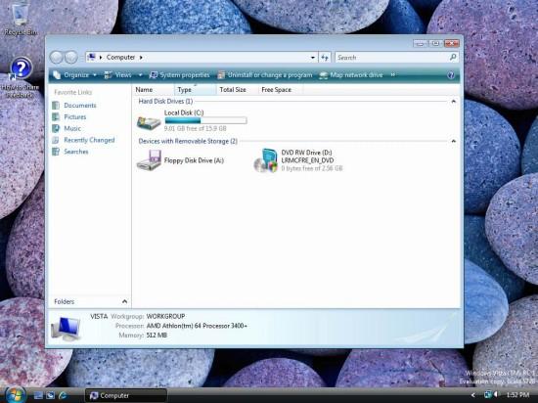Click the Searches folder icon
This screenshot has height=403, width=538.
56,152
